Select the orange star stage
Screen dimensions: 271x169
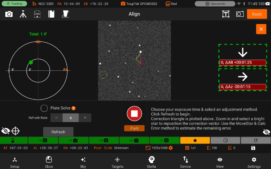point(195,140)
